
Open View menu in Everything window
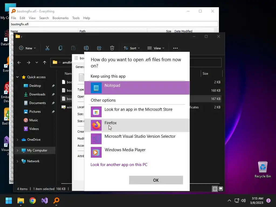(32, 18)
